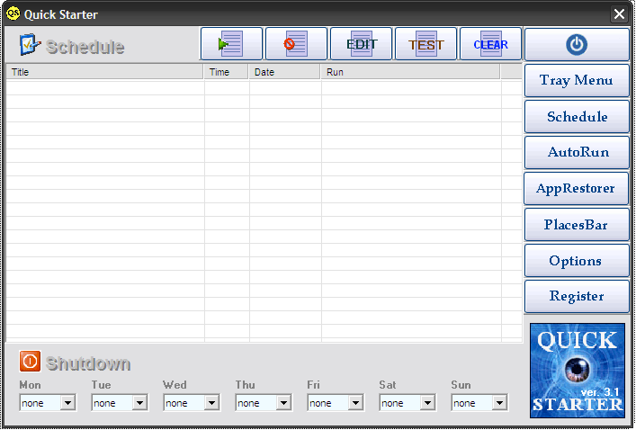This screenshot has width=636, height=430.
Task: Open the Options section
Action: click(577, 261)
